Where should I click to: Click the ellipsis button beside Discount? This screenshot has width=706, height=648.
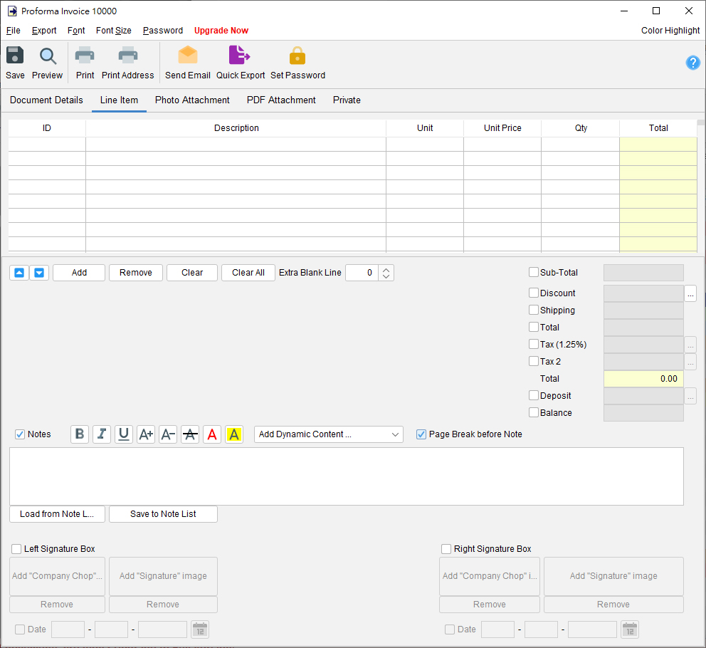click(690, 293)
